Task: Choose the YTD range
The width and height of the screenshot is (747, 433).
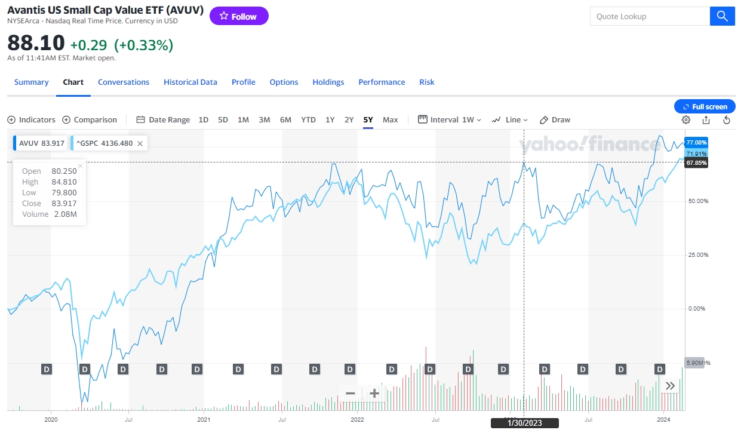Action: click(x=308, y=119)
